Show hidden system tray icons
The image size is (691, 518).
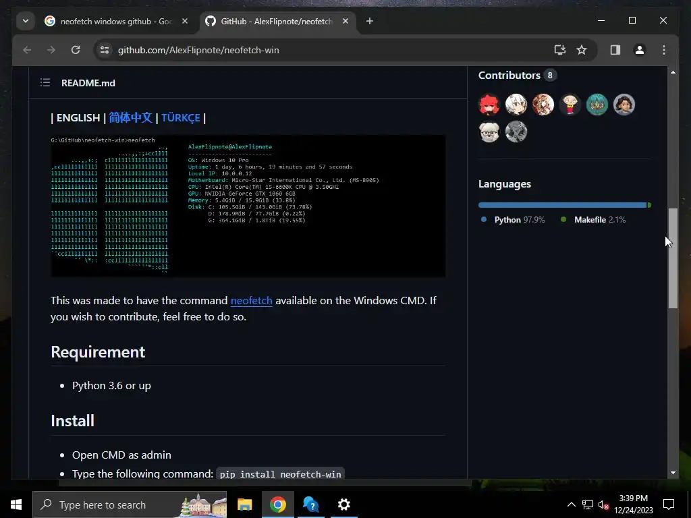[571, 505]
